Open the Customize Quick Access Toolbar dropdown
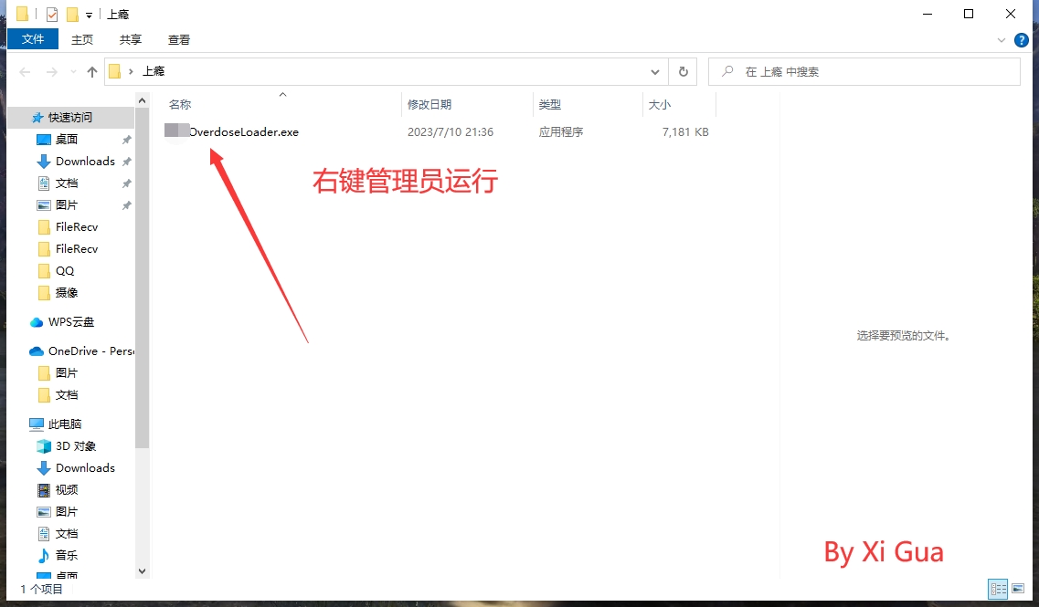1039x607 pixels. click(x=89, y=16)
